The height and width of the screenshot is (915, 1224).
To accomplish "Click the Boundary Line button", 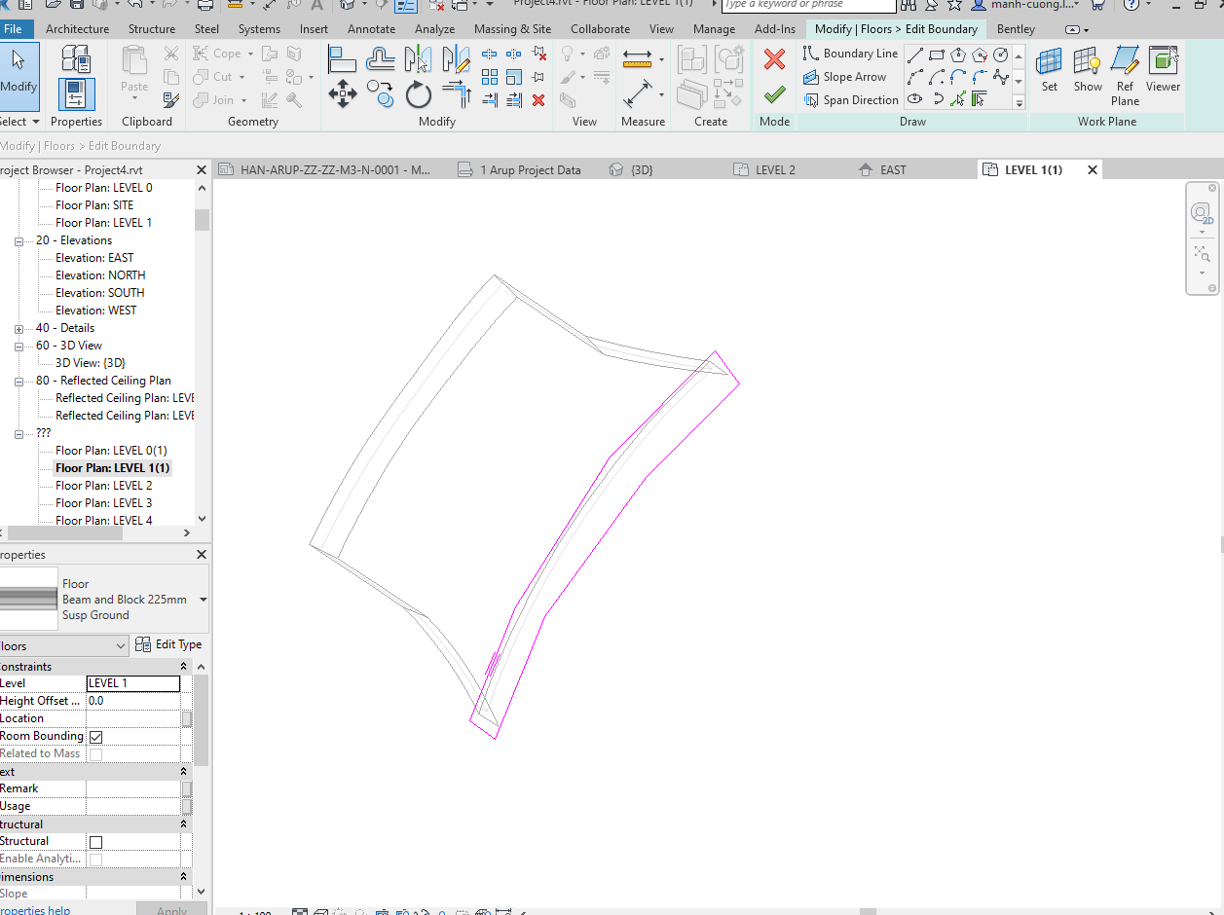I will pyautogui.click(x=850, y=54).
